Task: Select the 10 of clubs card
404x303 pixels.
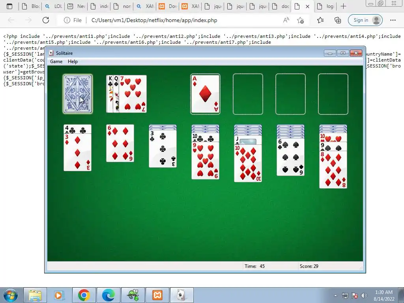Action: [205, 138]
